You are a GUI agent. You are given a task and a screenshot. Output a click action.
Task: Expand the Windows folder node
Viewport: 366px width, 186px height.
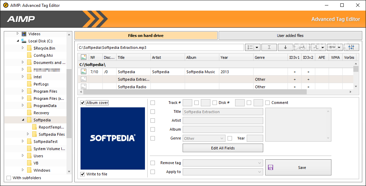pos(23,170)
